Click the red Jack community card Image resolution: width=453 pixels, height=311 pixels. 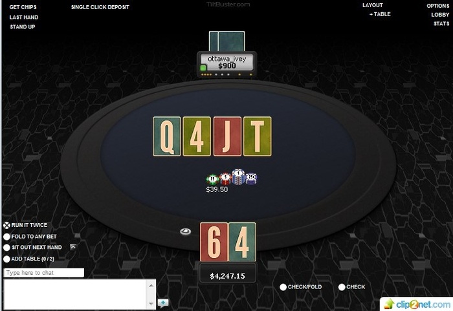pyautogui.click(x=227, y=136)
